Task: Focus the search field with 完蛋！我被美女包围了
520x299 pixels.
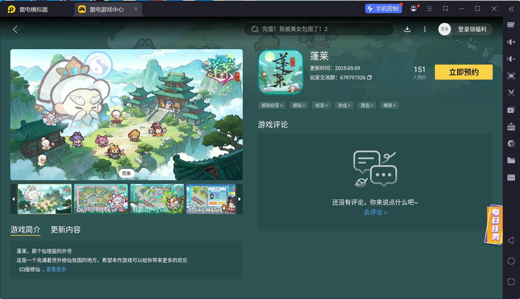Action: (319, 29)
